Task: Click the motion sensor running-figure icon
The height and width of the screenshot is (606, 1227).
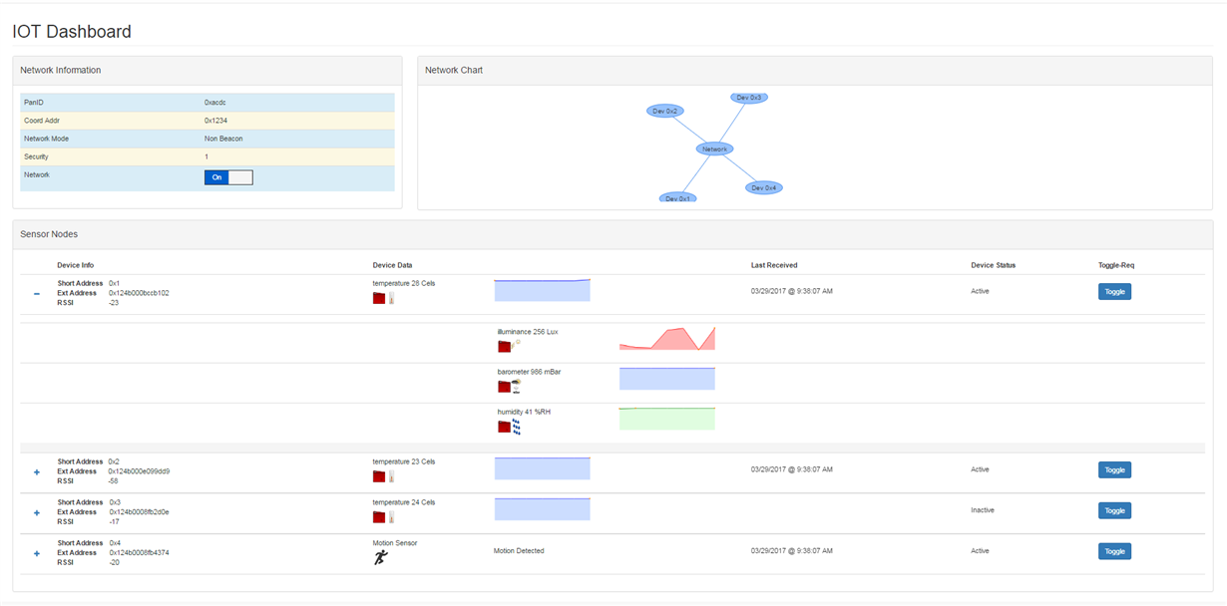Action: coord(380,557)
